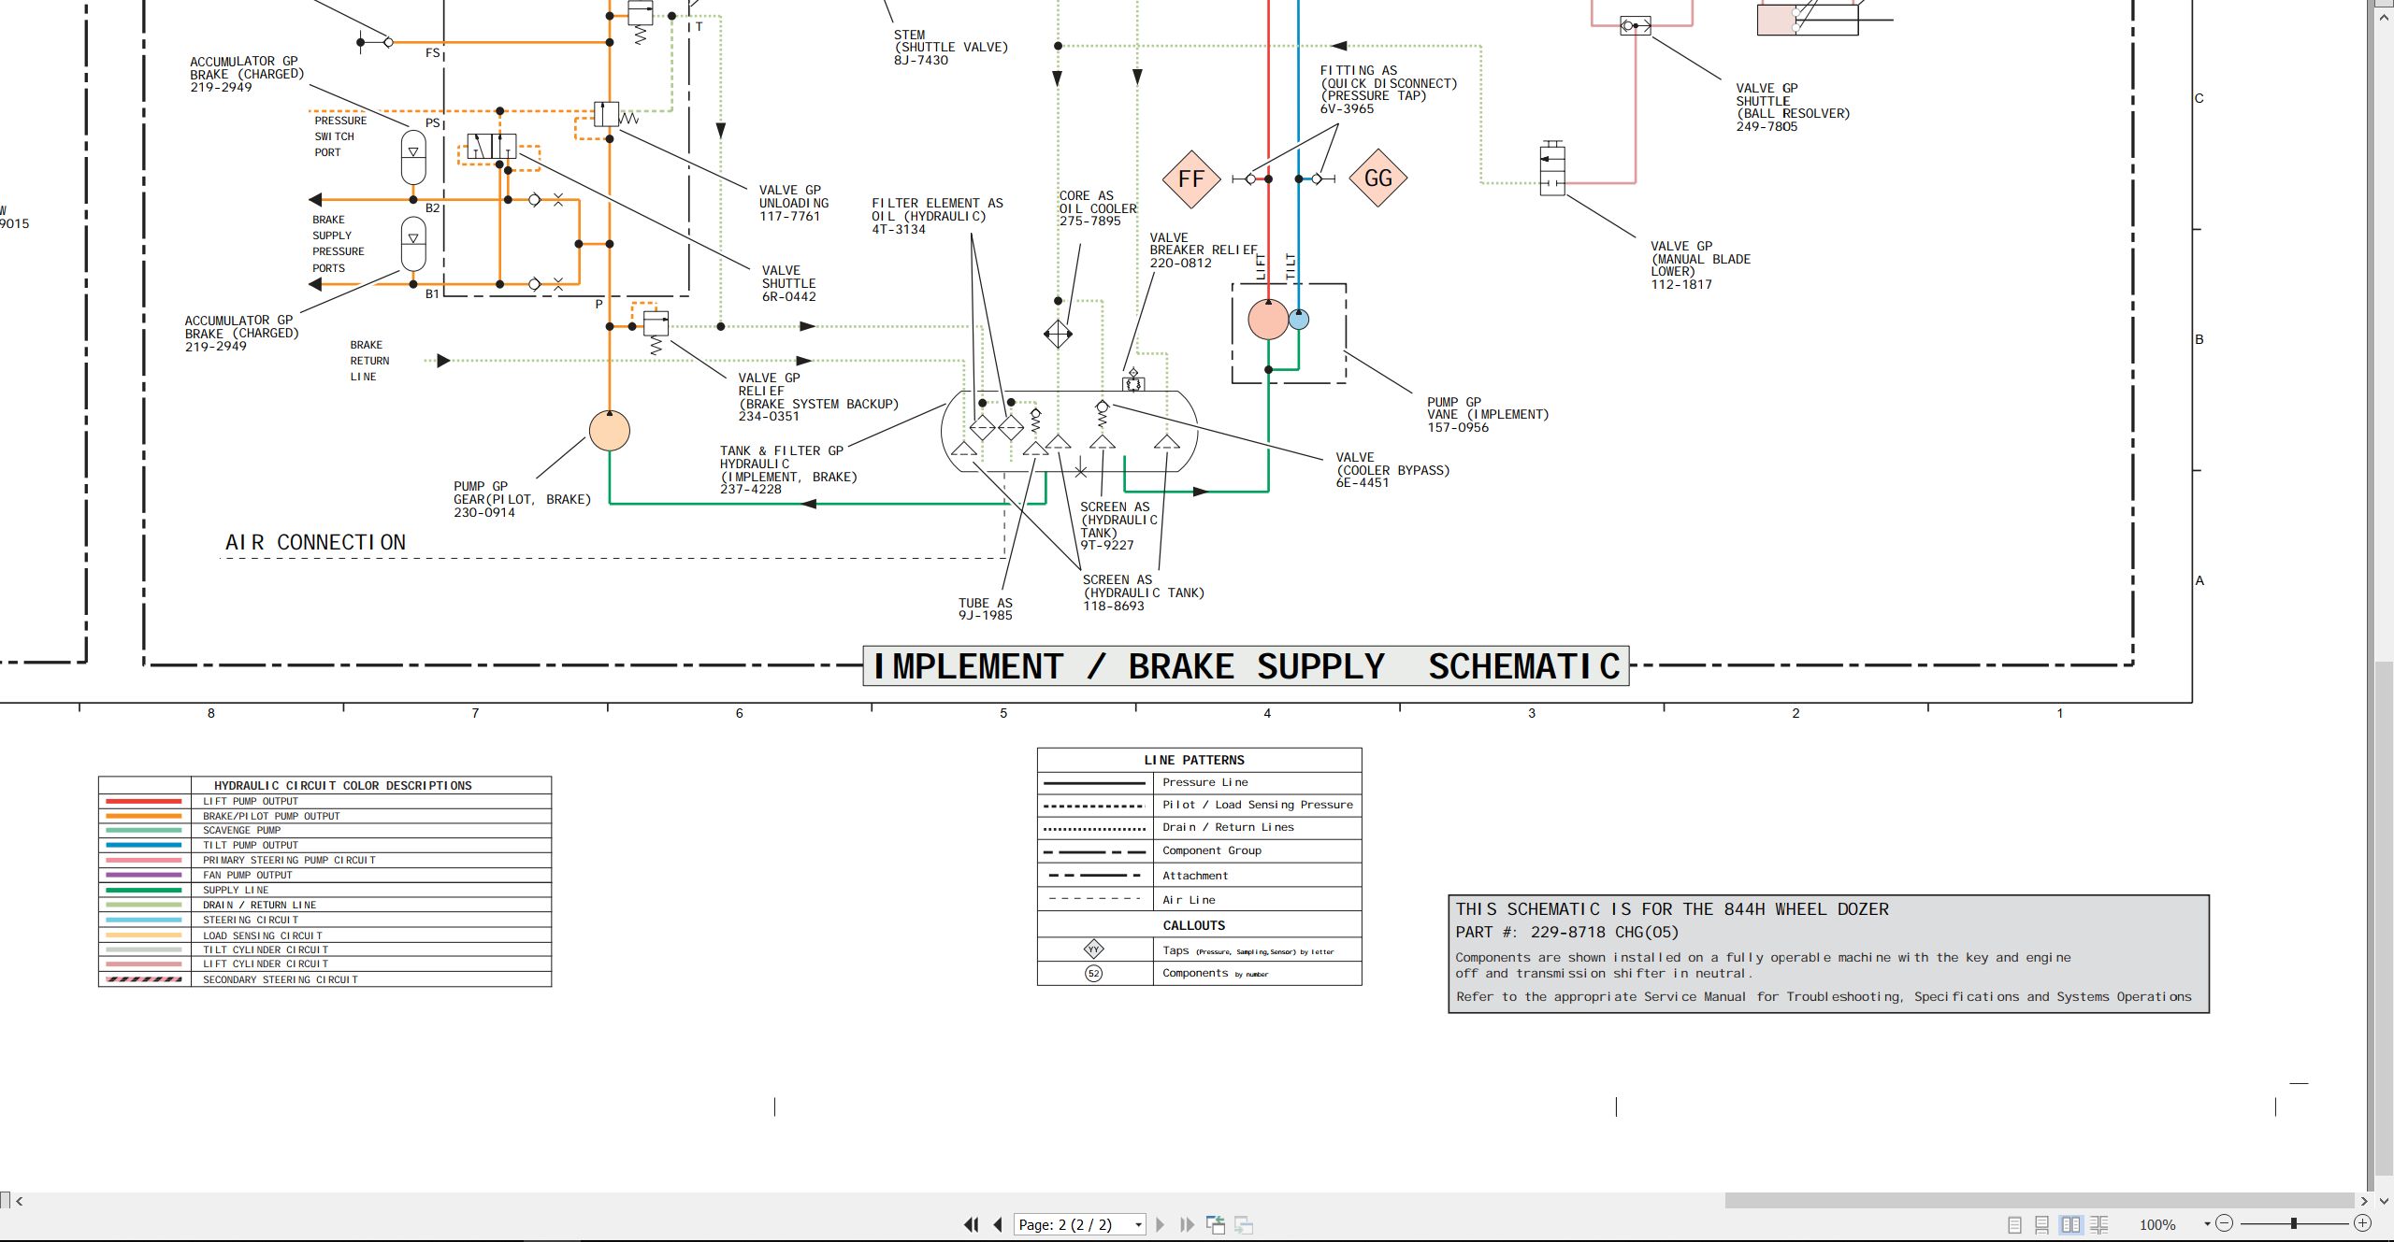Click the horizontal scrollbar right arrow
Viewport: 2394px width, 1242px height.
[x=2363, y=1201]
